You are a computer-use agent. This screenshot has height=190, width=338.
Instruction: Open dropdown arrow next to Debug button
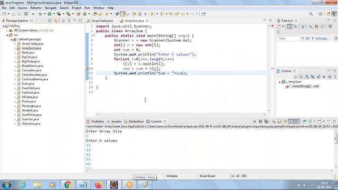[x=44, y=14]
